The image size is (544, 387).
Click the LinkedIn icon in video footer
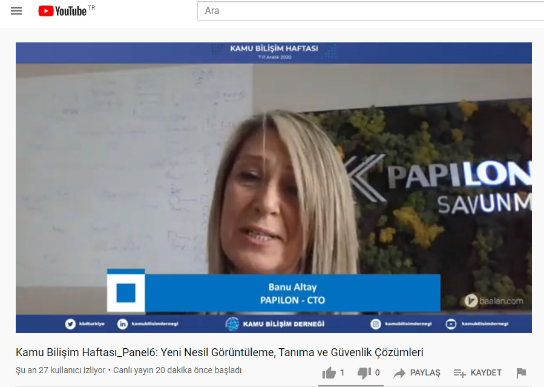(123, 324)
